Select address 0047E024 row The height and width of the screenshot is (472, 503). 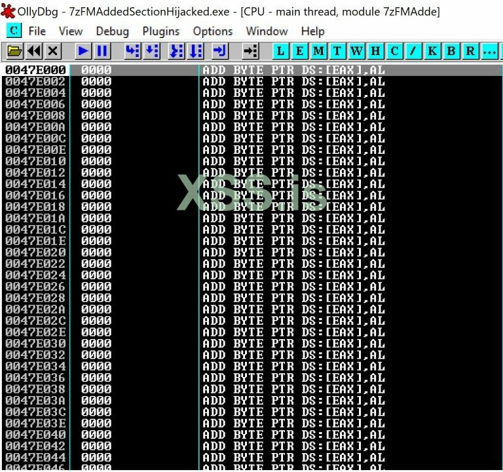251,275
